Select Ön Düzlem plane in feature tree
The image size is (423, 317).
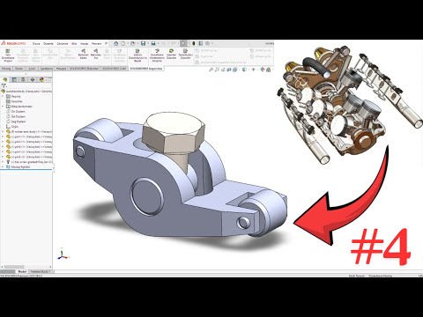[x=18, y=112]
